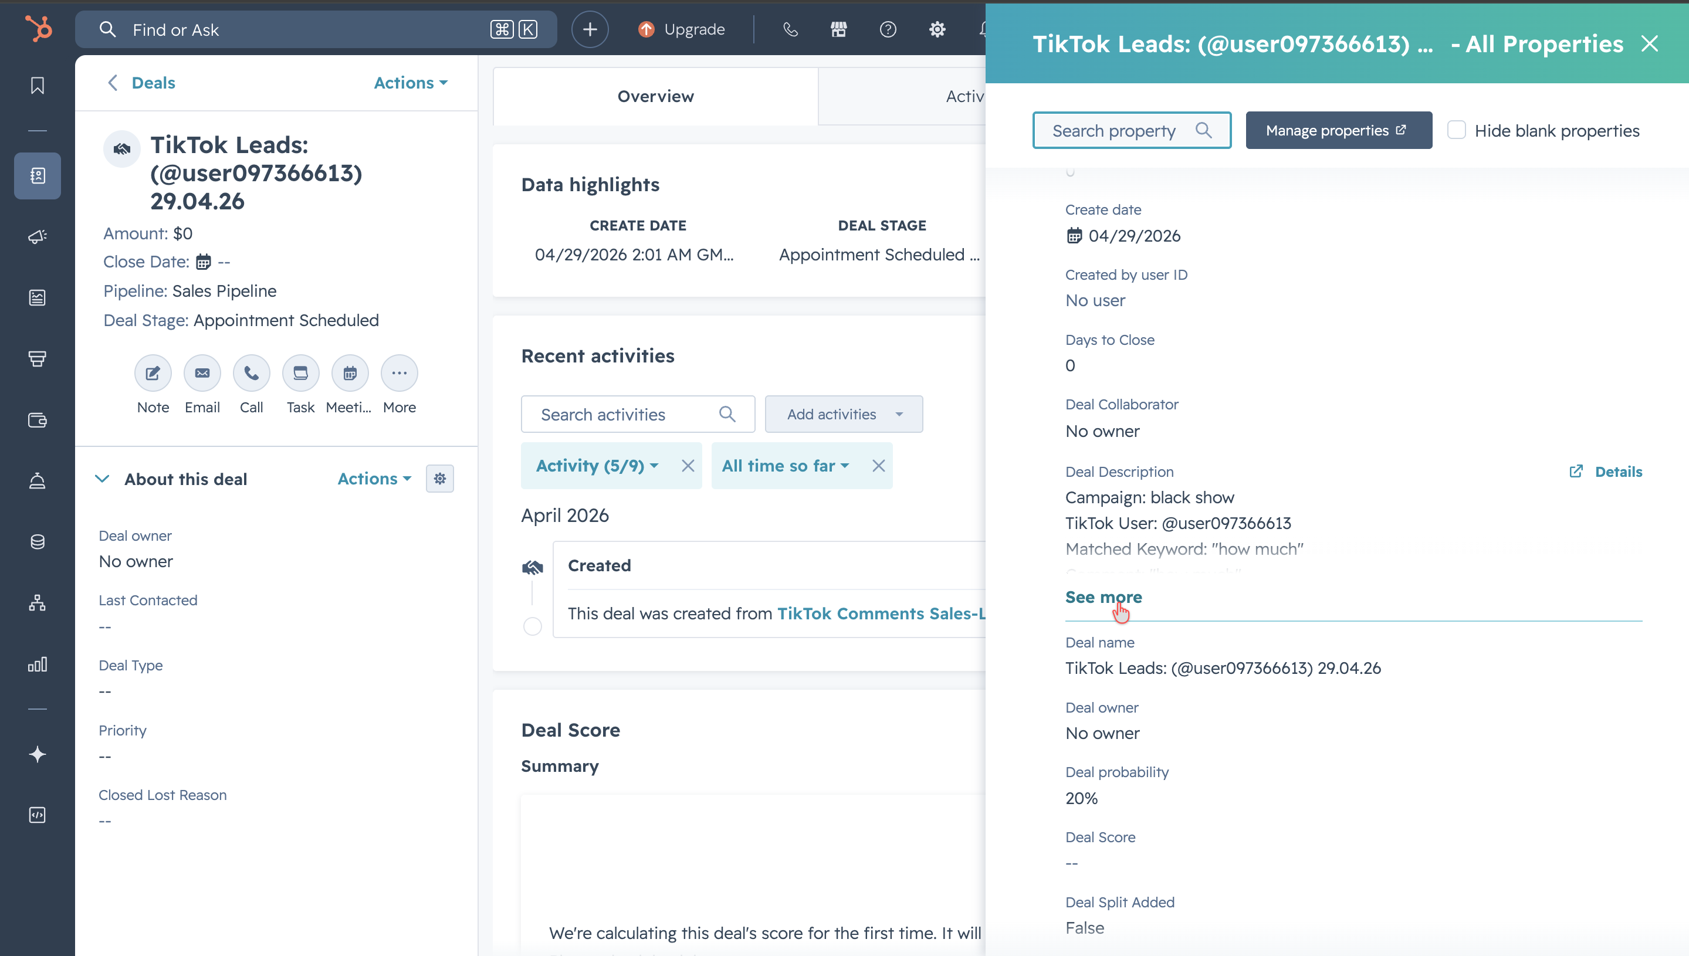This screenshot has width=1689, height=956.
Task: Open the Data Management database sidebar icon
Action: tap(38, 542)
